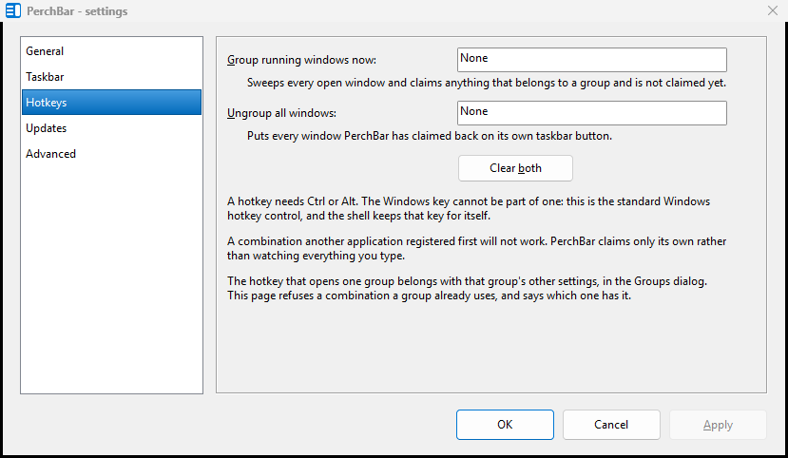The image size is (788, 458).
Task: Focus the Ungroup all windows hotkey field
Action: coord(592,113)
